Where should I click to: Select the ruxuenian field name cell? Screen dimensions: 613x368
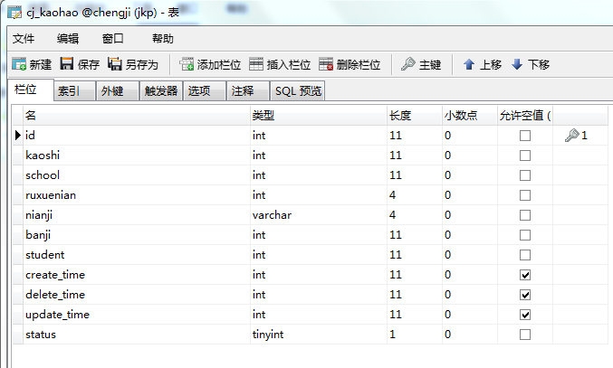click(137, 195)
